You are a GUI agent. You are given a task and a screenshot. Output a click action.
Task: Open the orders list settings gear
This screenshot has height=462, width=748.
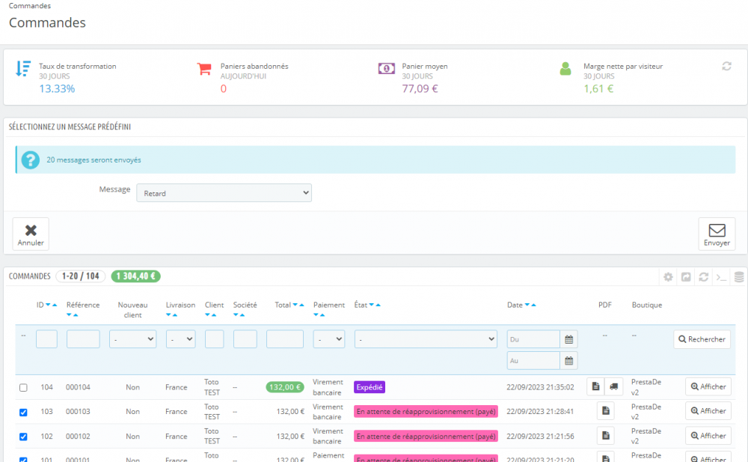(668, 276)
